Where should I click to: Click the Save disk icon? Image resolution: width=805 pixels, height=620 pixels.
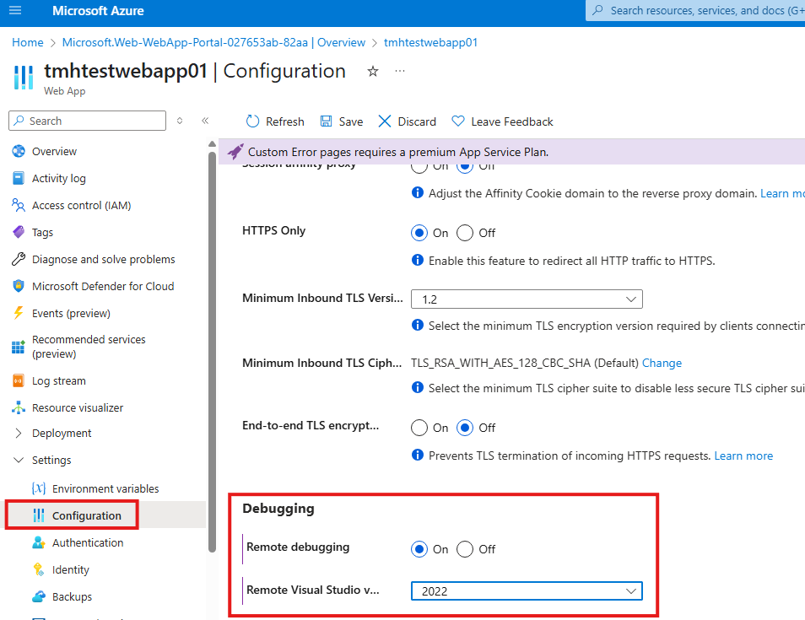pos(326,121)
